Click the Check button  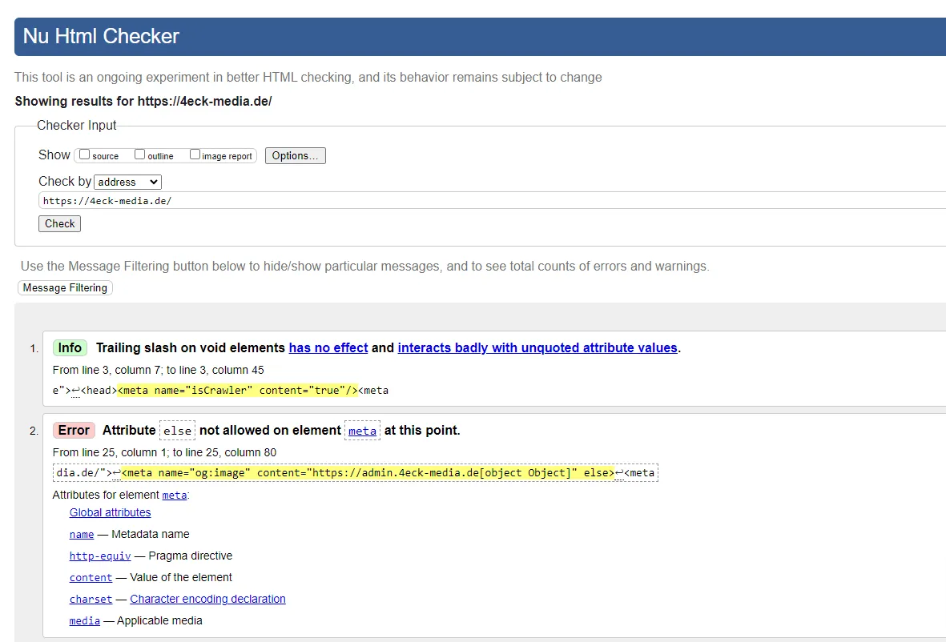(60, 223)
